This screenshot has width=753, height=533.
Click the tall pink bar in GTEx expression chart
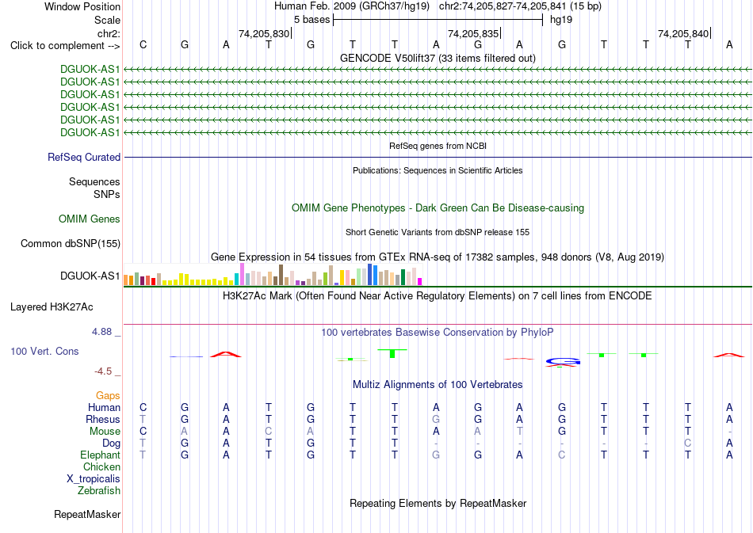click(x=242, y=274)
